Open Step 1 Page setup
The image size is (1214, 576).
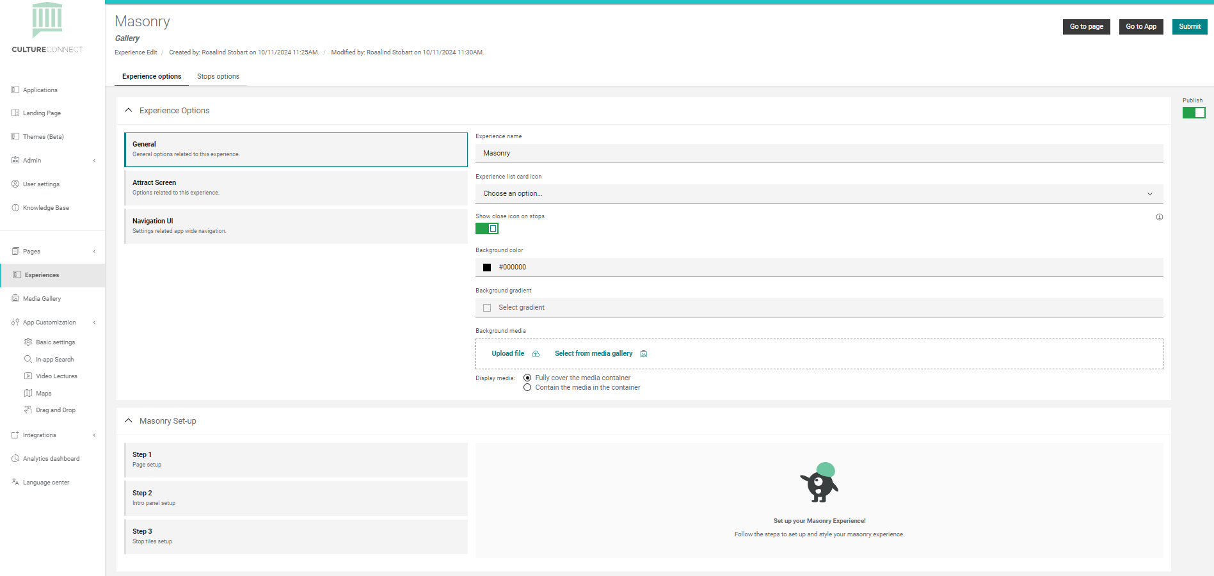pyautogui.click(x=296, y=460)
